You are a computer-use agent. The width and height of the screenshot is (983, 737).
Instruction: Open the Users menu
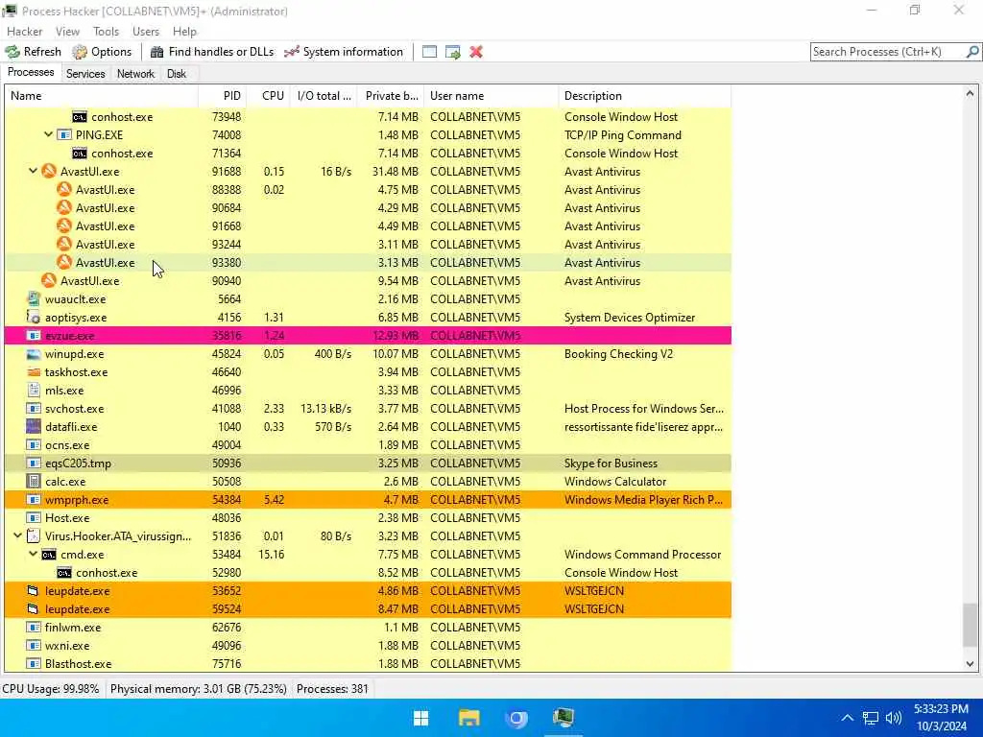[x=146, y=32]
